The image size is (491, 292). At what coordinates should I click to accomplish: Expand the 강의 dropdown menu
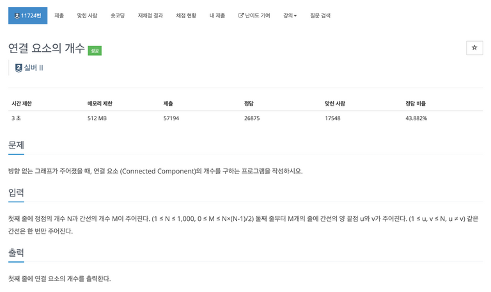point(290,15)
